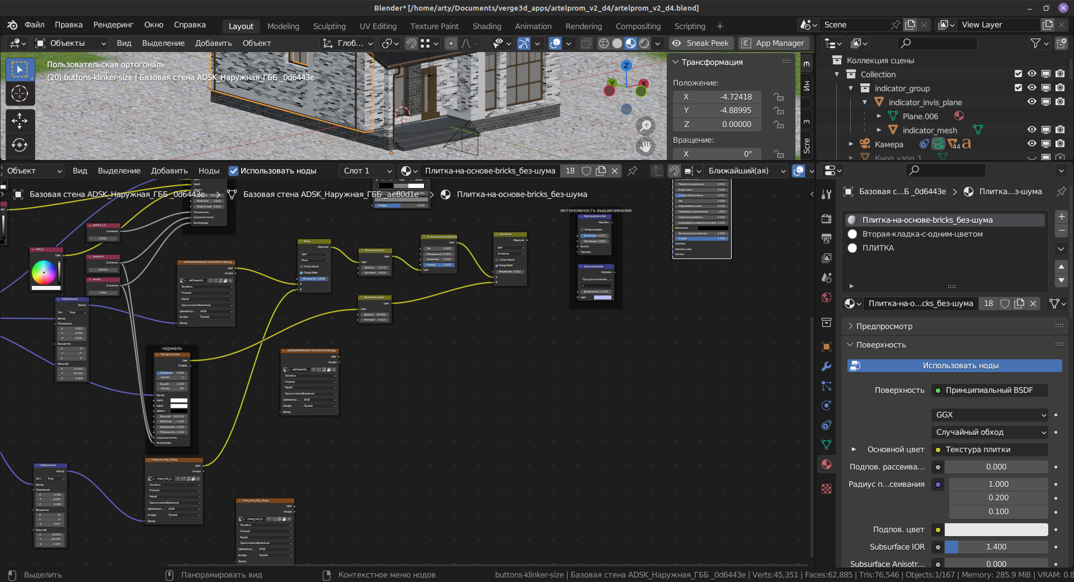Toggle X-ray view in 3D viewport header
Viewport: 1074px width, 582px height.
[x=586, y=43]
